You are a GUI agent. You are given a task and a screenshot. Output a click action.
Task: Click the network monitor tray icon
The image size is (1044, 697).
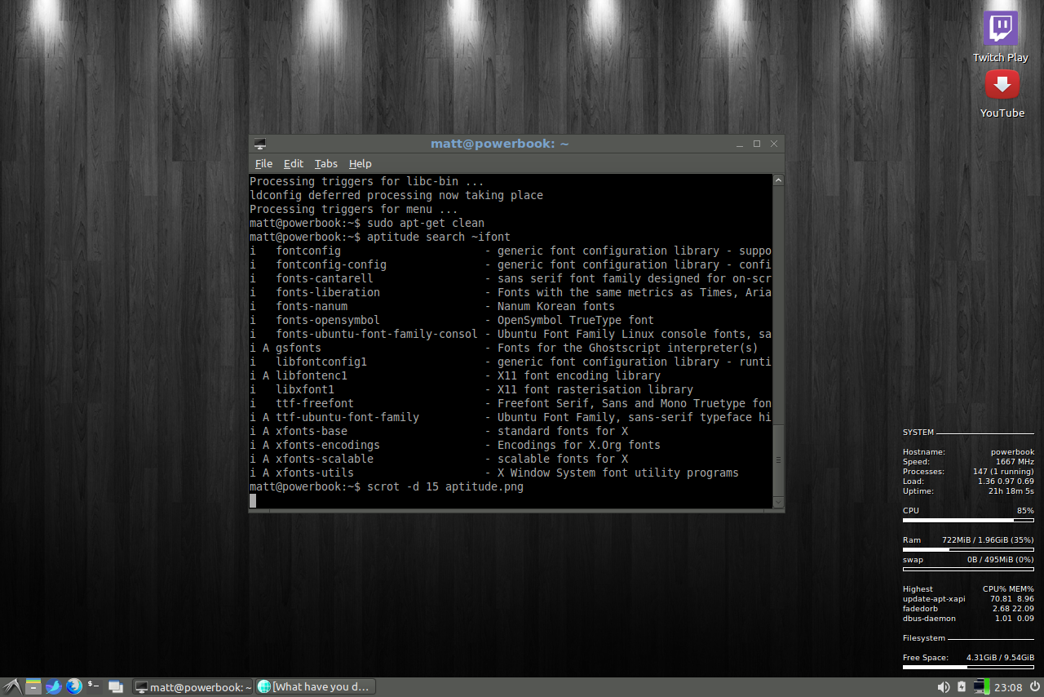point(980,687)
